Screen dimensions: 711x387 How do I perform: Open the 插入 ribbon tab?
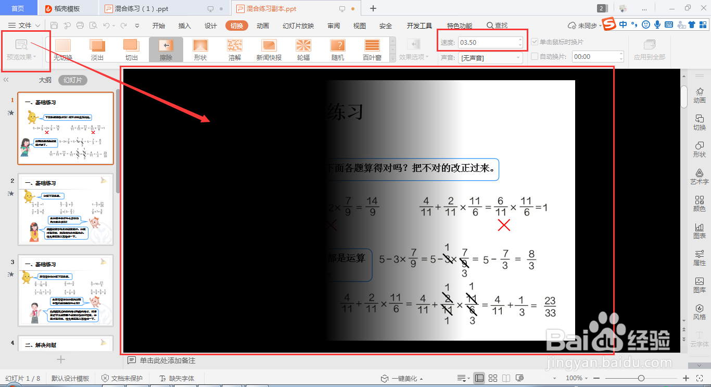click(x=185, y=26)
